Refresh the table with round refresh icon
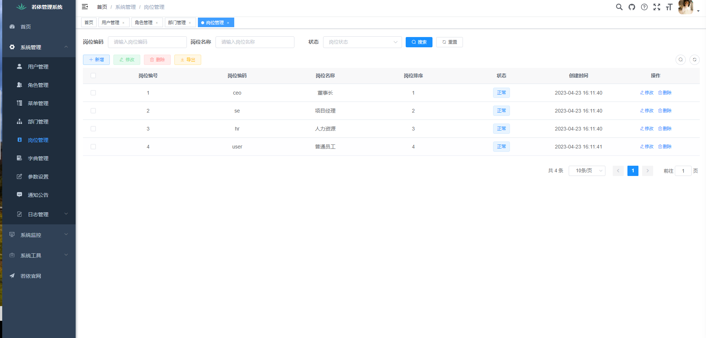 point(695,60)
